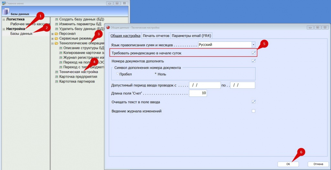Minimize the Общие данные dialog window
The image size is (331, 170).
coord(310,28)
